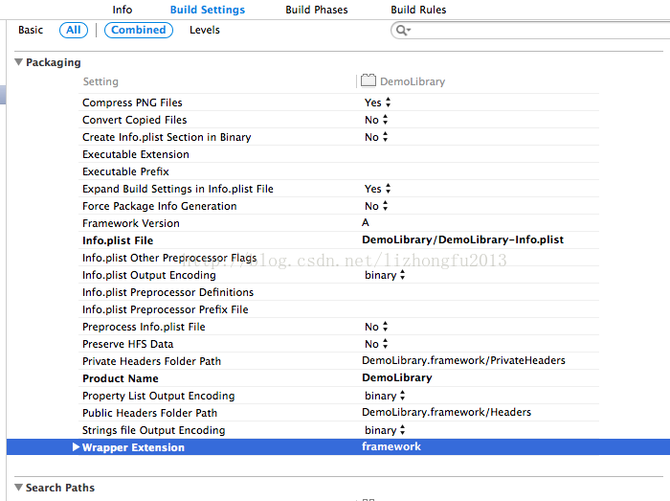The image size is (670, 501).
Task: Click DemoLibrary/DemoLibrary-Info.plist value
Action: [462, 239]
